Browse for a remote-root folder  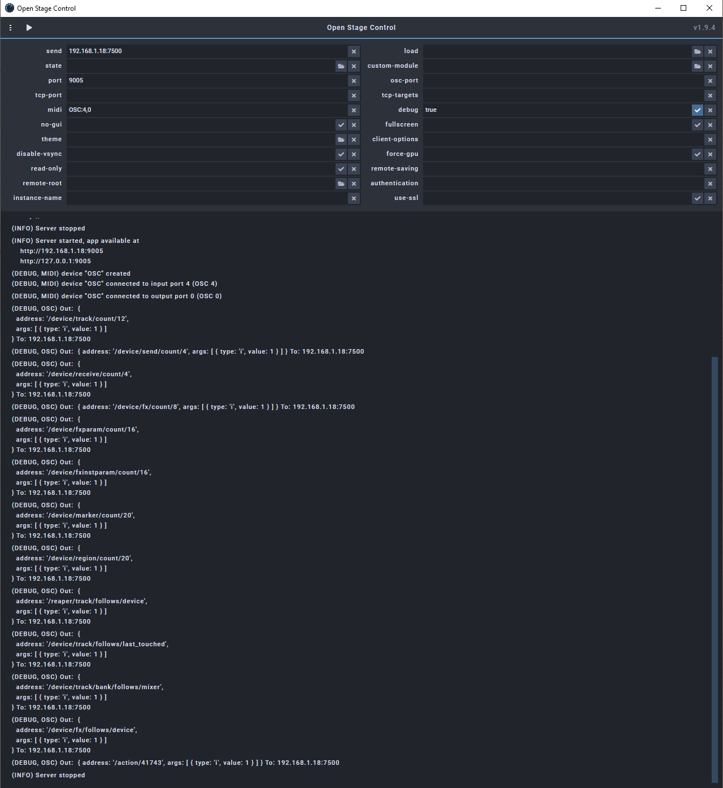tap(341, 184)
